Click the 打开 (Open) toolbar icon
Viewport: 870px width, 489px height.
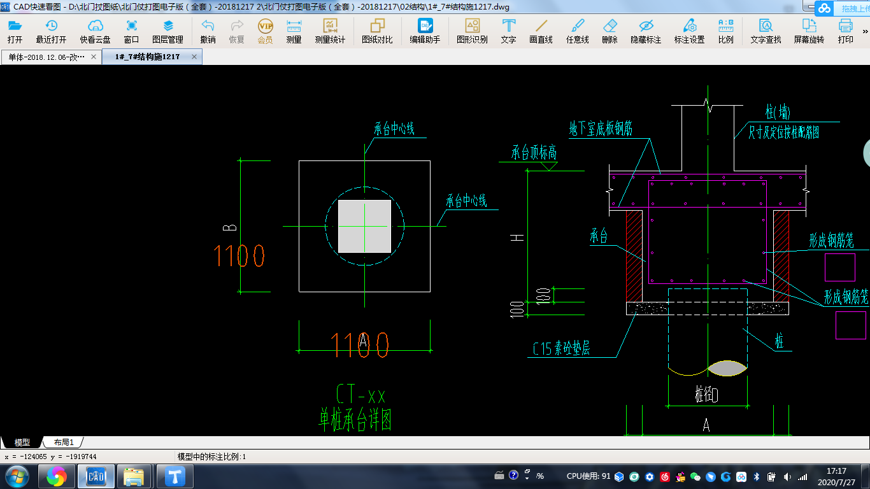[x=15, y=30]
